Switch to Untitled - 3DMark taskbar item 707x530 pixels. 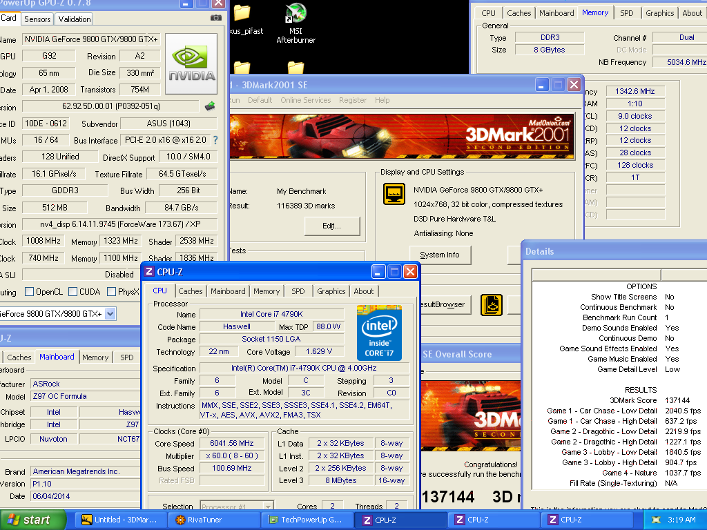[120, 520]
